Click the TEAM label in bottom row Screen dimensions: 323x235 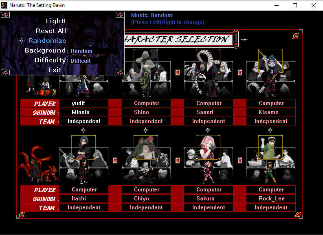point(47,208)
